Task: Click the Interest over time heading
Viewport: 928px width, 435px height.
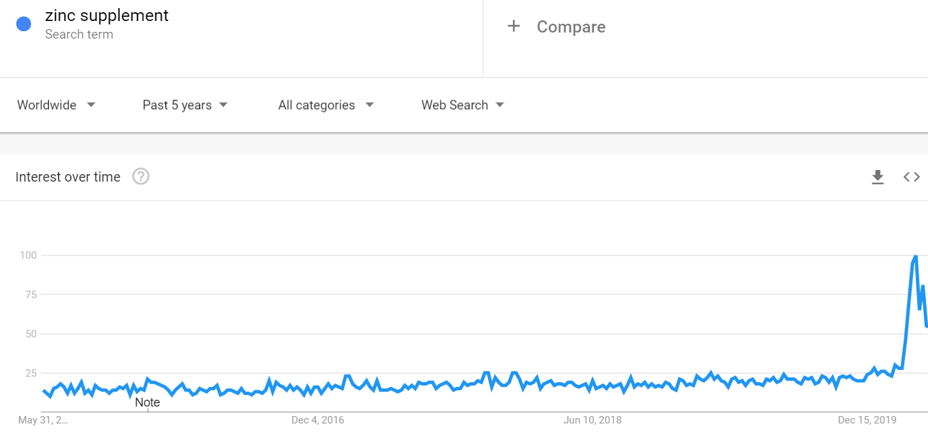Action: pos(68,177)
